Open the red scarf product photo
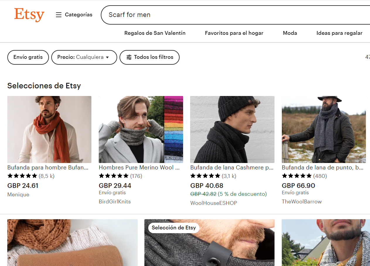The image size is (370, 266). [x=49, y=129]
